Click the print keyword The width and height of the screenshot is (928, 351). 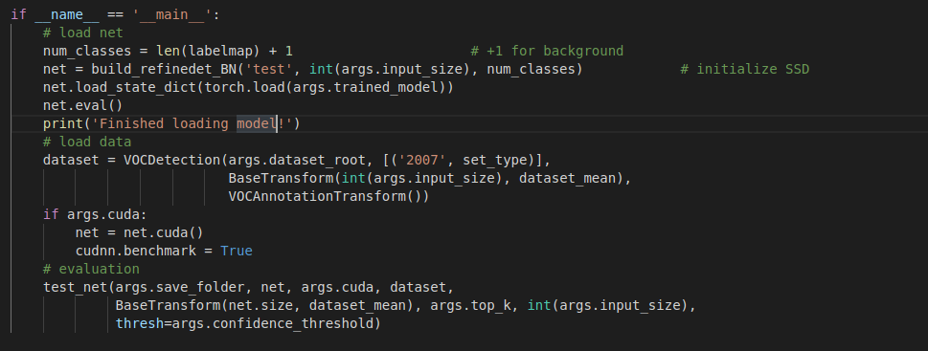(63, 123)
